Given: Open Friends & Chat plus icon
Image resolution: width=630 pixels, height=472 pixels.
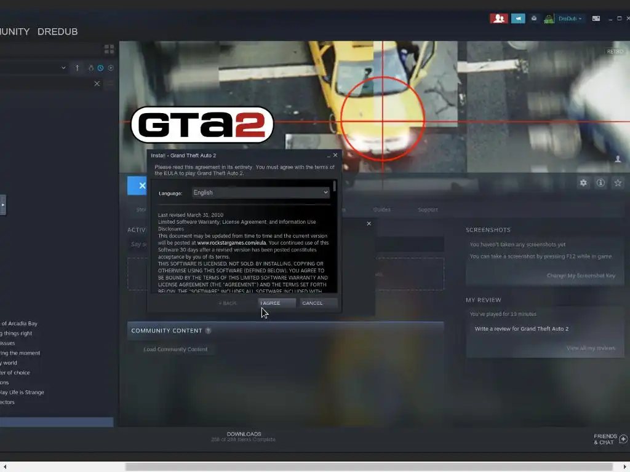Looking at the screenshot, I should coord(623,439).
